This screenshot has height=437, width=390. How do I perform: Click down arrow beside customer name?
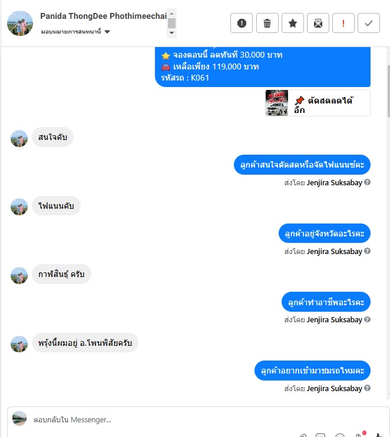click(171, 33)
